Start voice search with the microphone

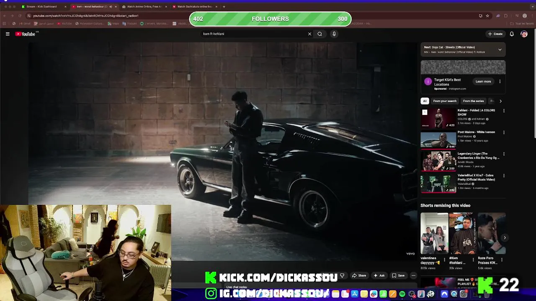334,34
